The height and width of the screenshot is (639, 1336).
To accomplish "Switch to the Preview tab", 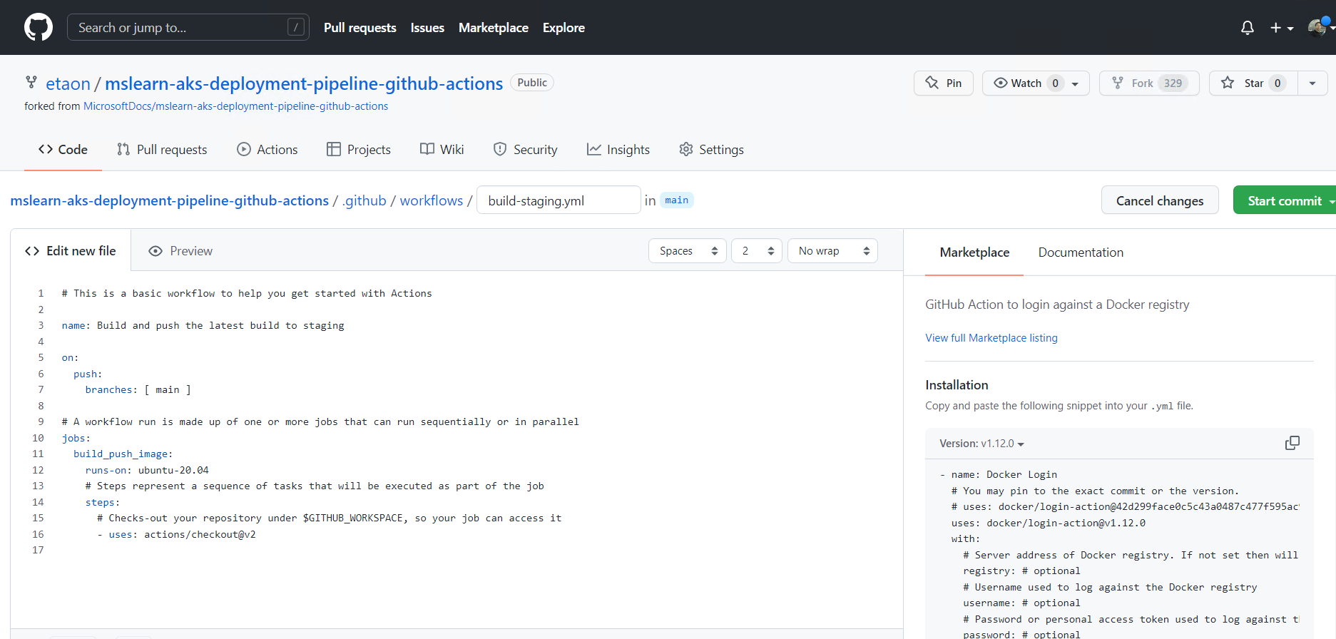I will pos(180,251).
